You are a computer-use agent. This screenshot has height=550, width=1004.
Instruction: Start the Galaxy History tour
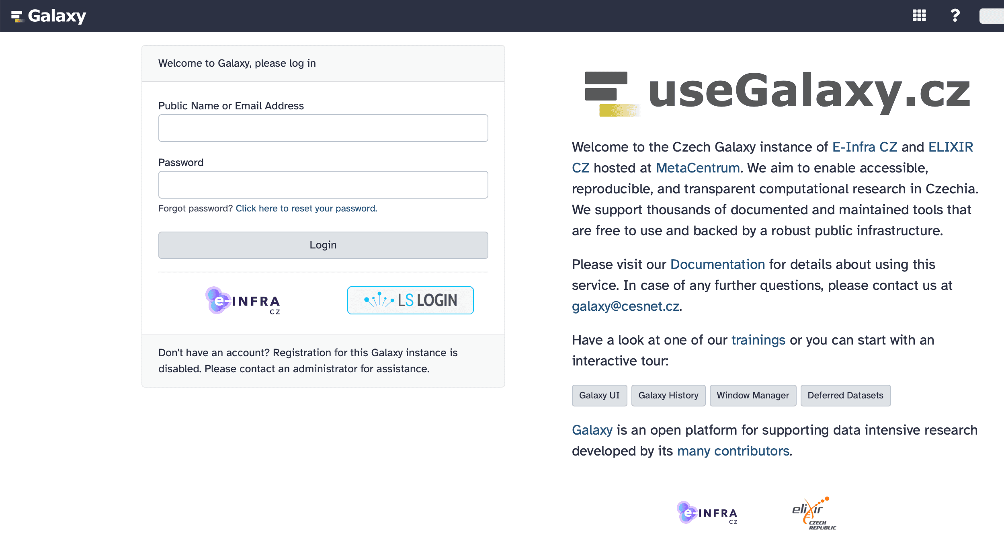pos(668,395)
